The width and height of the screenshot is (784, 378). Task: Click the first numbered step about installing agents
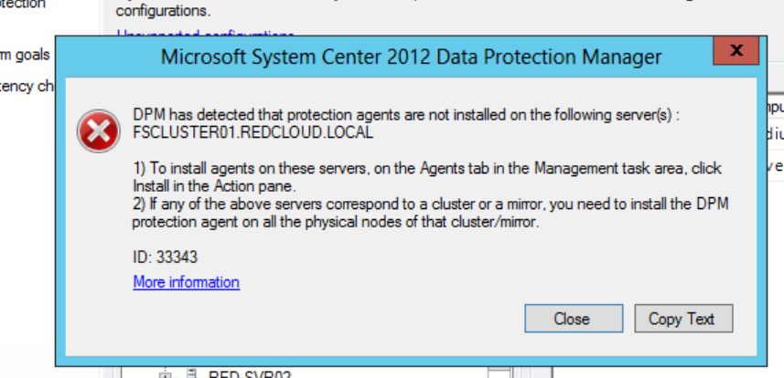point(427,177)
